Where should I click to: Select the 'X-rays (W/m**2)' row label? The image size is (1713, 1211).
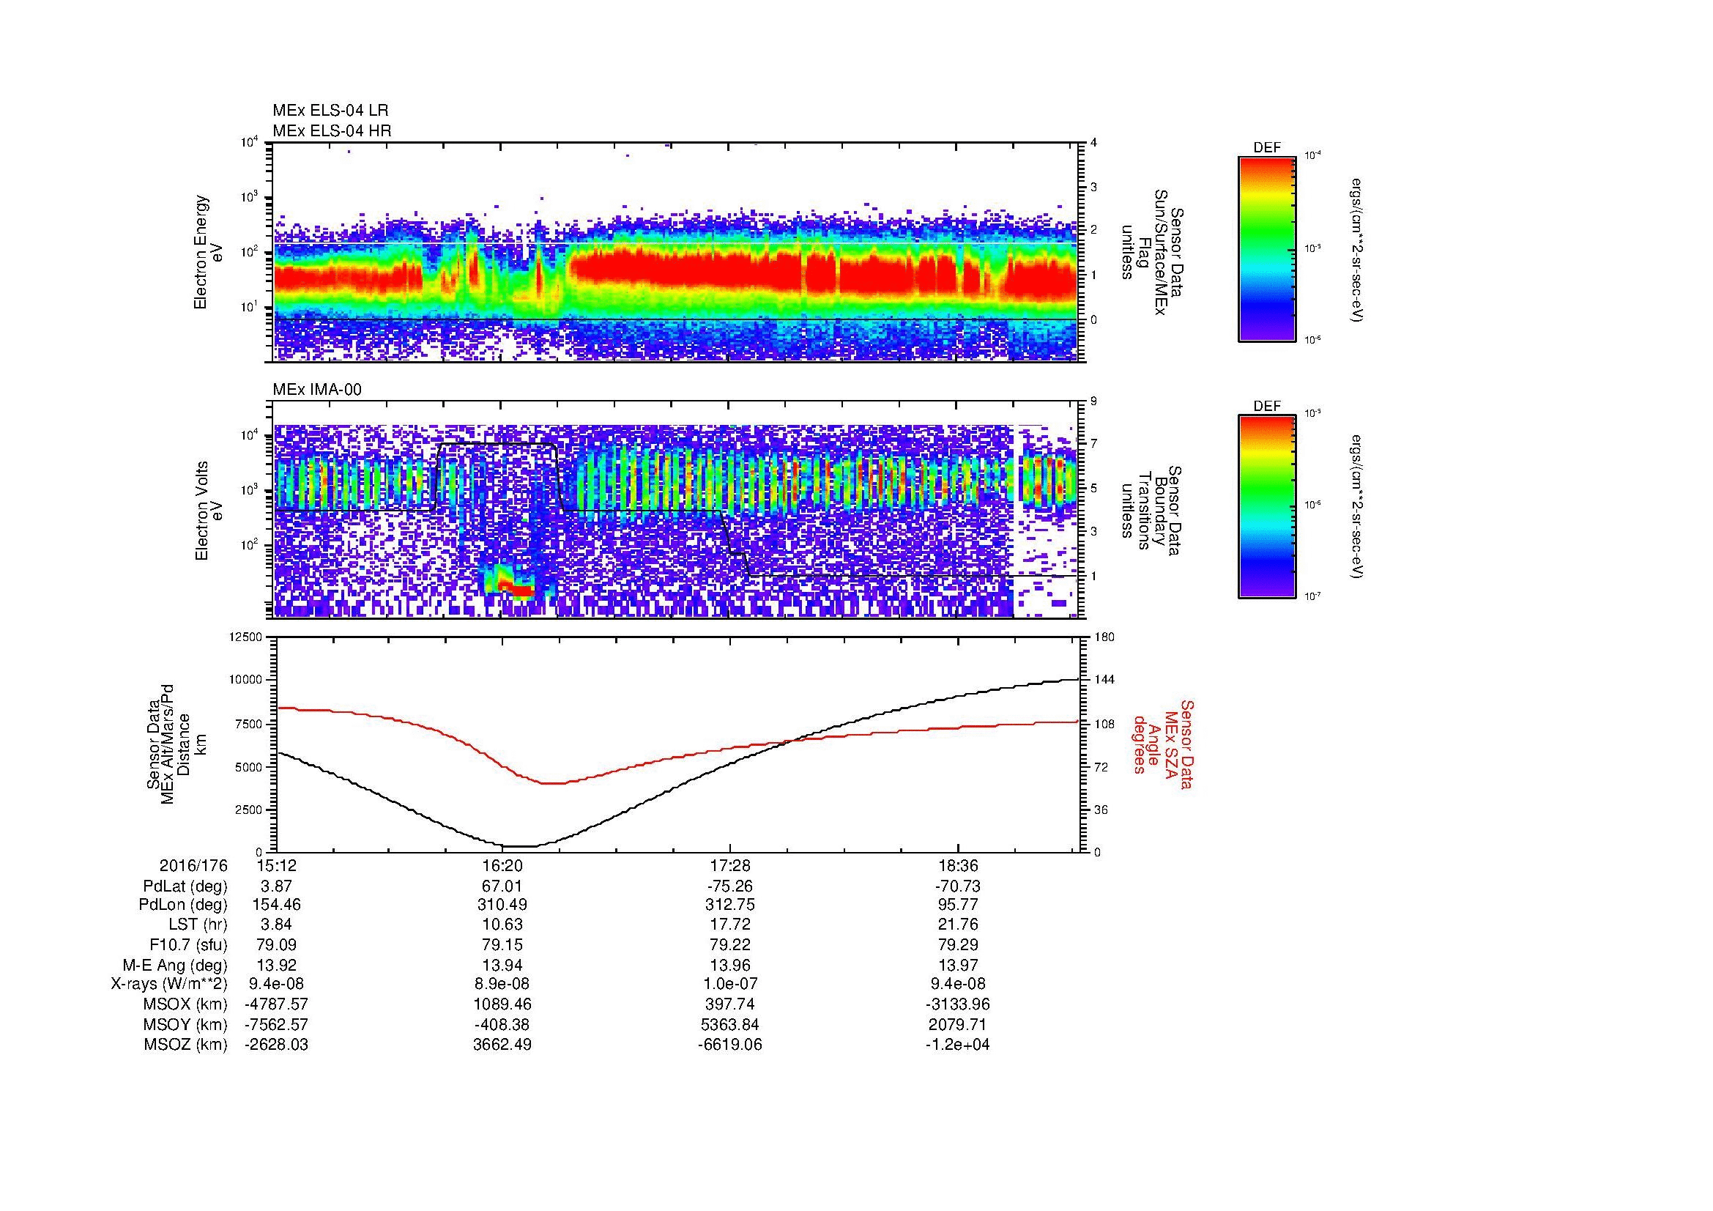(169, 984)
